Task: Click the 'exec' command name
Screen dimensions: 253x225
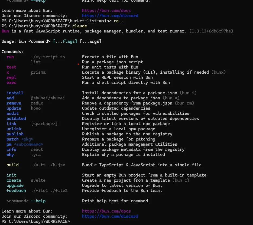Action: pyautogui.click(x=11, y=83)
